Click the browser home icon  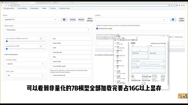(x=9, y=5)
